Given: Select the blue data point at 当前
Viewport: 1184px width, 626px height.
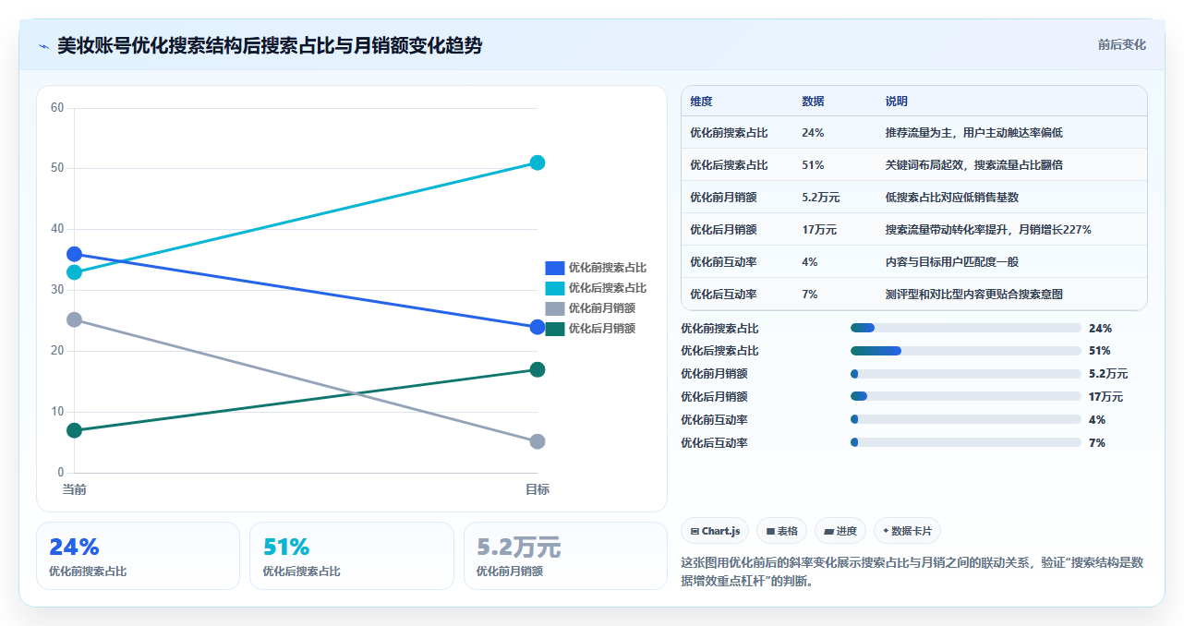Looking at the screenshot, I should [x=75, y=254].
